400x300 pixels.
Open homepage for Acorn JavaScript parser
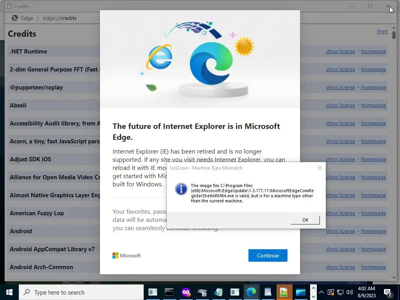pyautogui.click(x=373, y=141)
